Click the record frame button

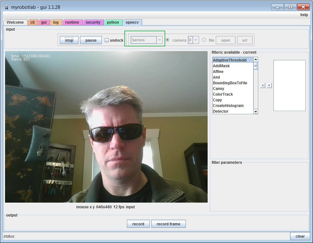coord(168,223)
